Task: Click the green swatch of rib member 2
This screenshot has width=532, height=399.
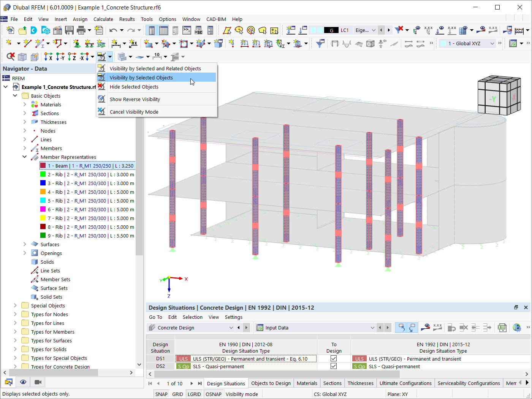Action: (43, 174)
